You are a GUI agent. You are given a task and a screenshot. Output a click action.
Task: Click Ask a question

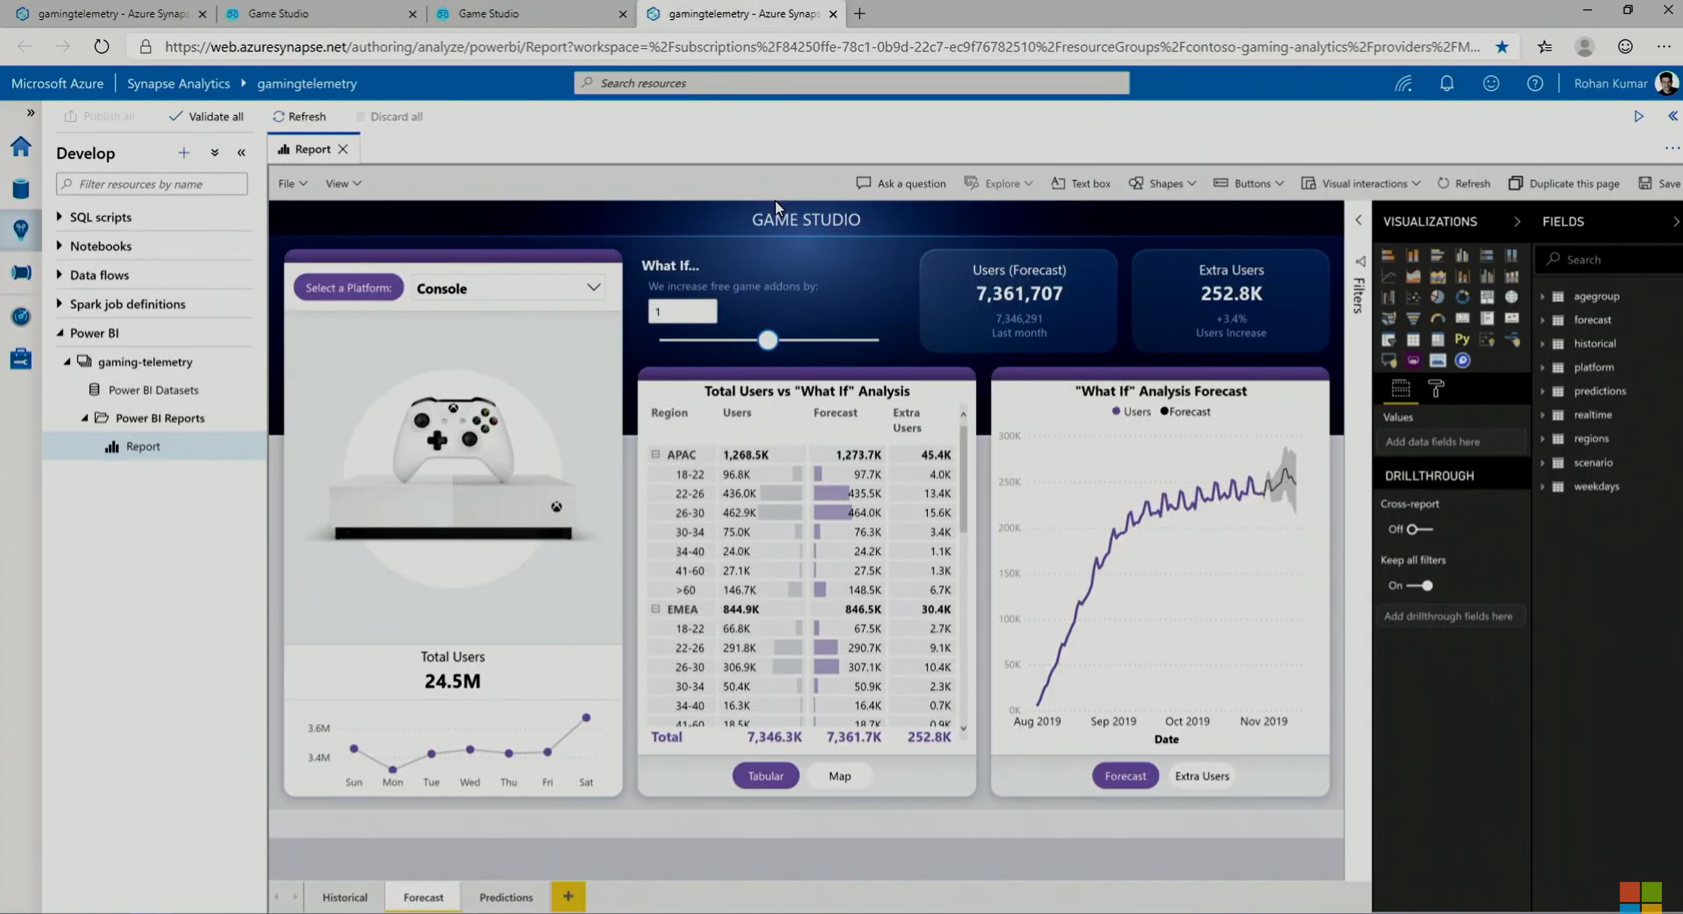click(901, 183)
